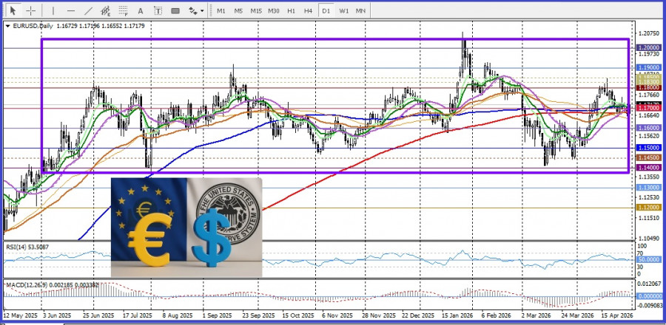Viewport: 666px width, 325px height.
Task: Switch to the M1 timeframe
Action: pos(221,11)
